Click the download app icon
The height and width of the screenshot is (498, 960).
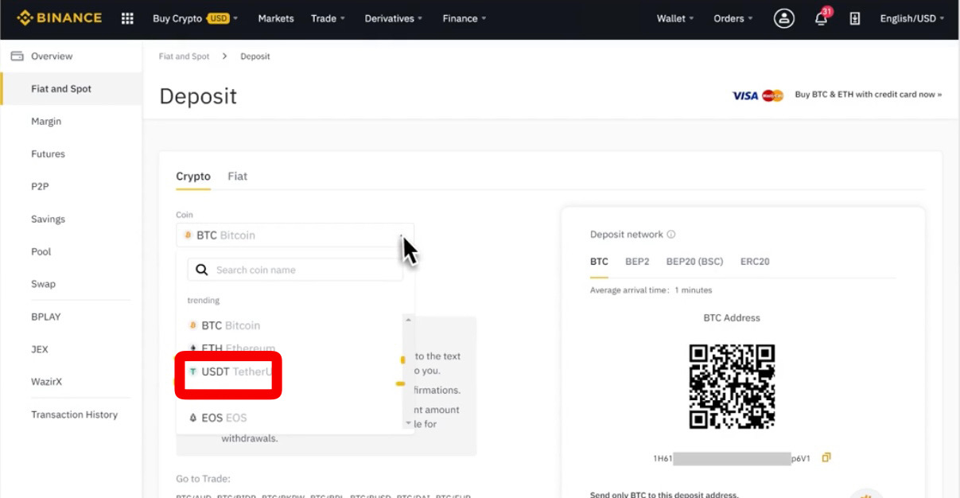coord(855,18)
